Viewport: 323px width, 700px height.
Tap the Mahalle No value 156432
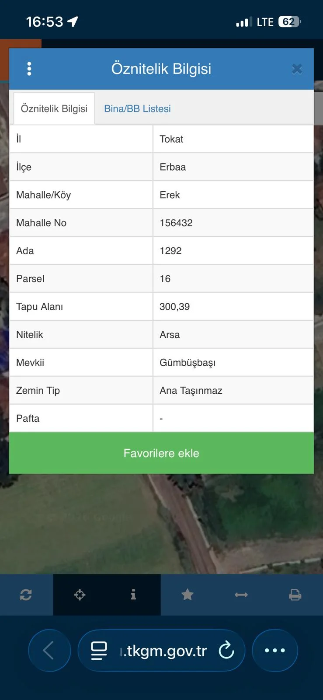[x=176, y=223]
